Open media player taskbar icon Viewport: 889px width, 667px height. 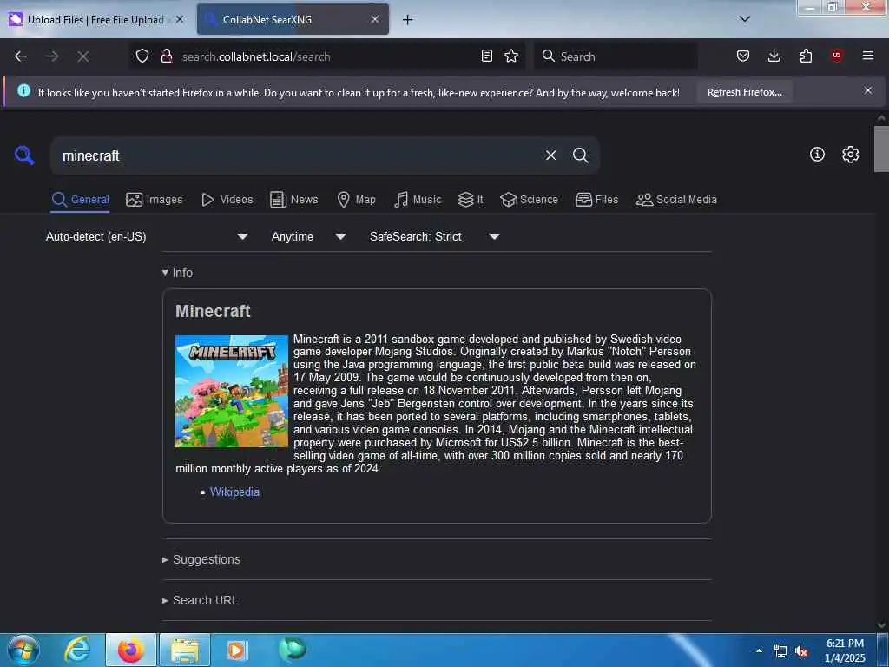coord(236,650)
